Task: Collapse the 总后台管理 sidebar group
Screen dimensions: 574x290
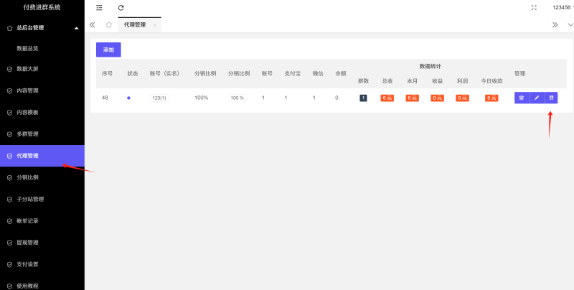Action: 76,28
